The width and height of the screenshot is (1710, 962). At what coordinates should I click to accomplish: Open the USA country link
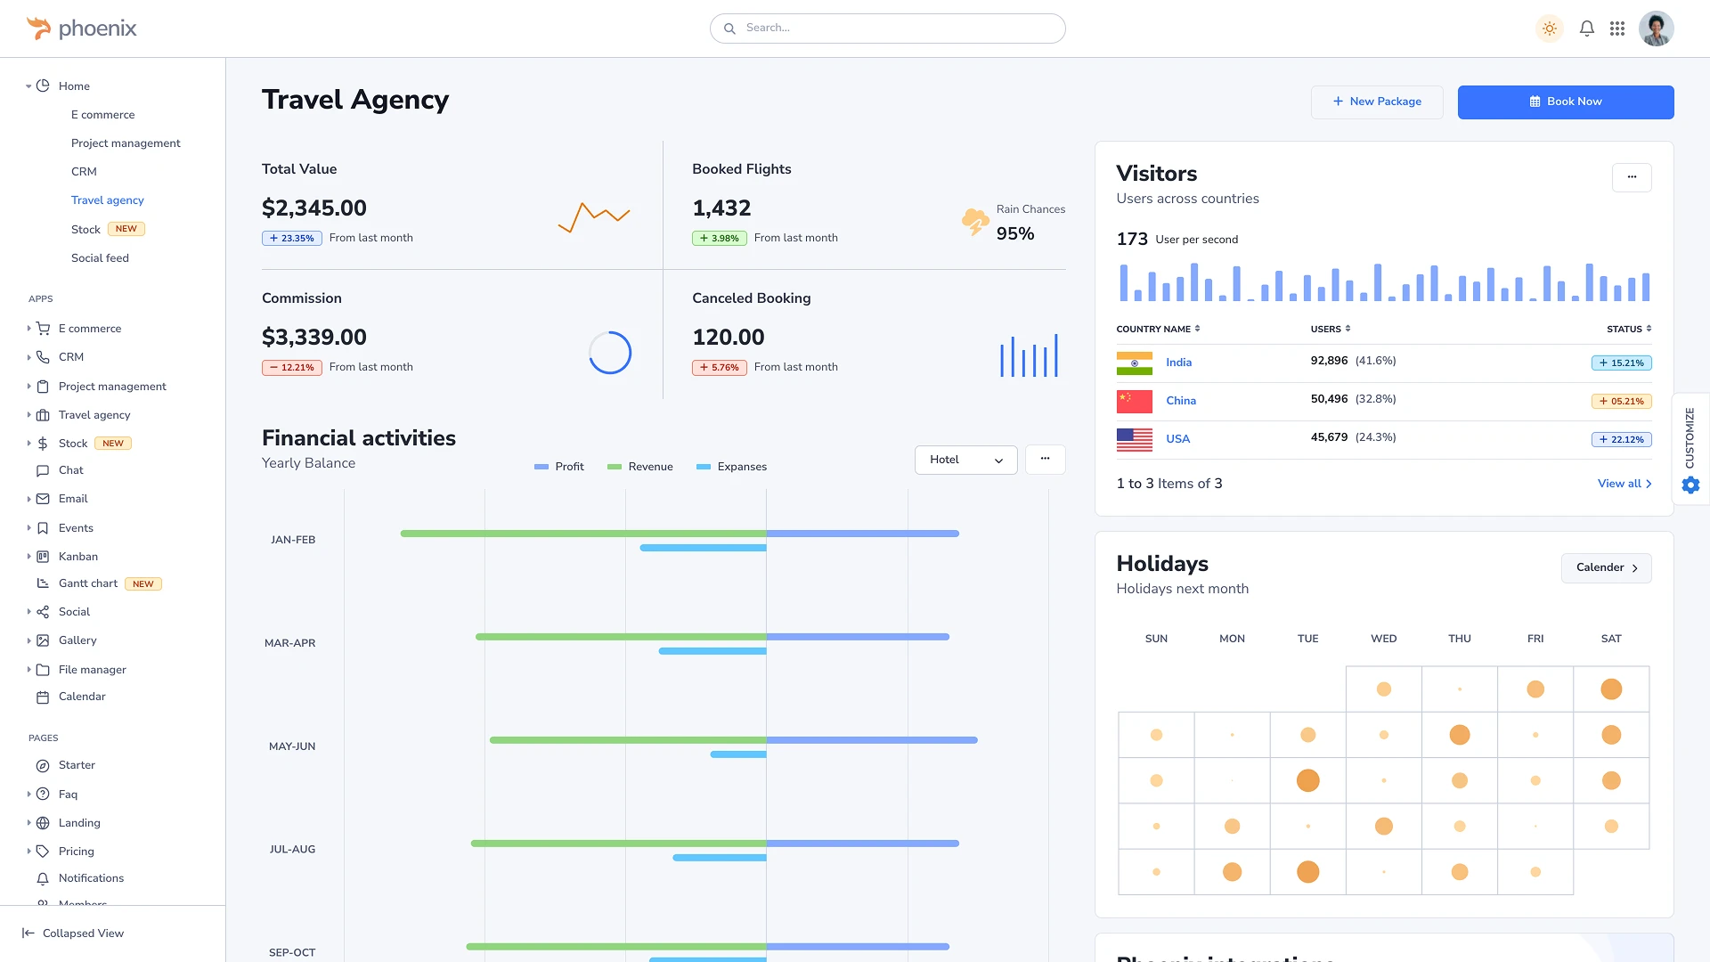1178,439
